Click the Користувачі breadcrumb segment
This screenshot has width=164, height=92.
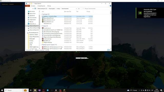click(52, 8)
